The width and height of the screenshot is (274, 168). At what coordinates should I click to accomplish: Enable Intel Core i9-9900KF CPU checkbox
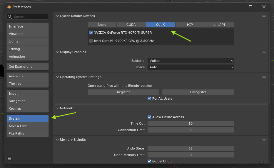tap(91, 41)
